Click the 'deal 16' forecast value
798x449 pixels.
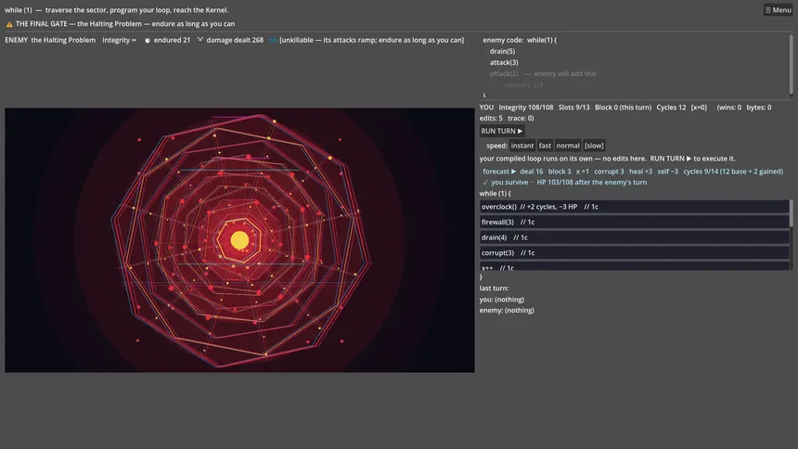click(x=532, y=172)
